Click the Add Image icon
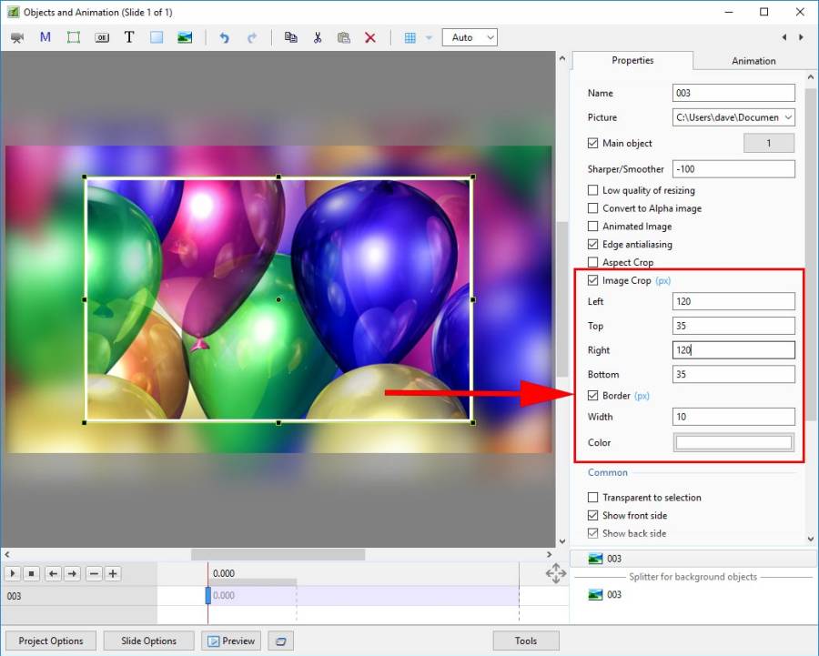 click(x=185, y=37)
